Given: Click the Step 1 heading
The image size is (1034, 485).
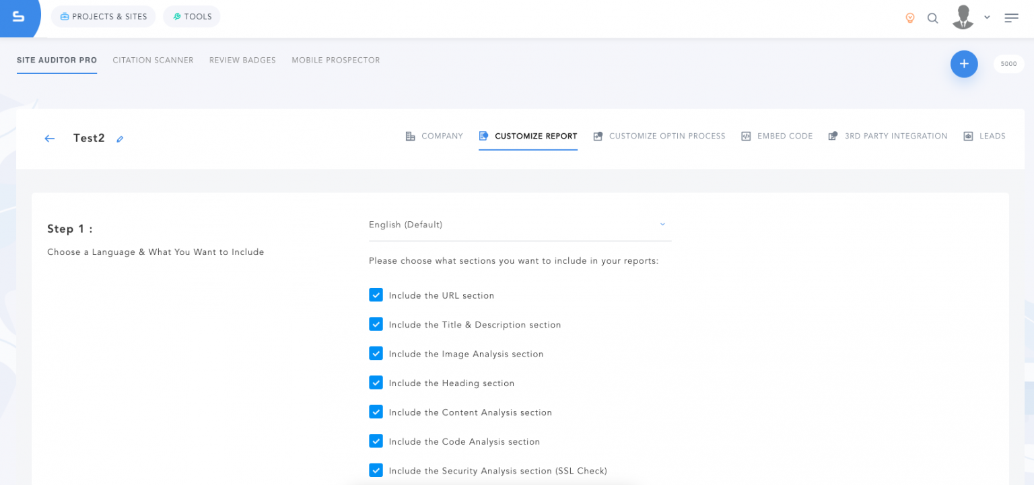Looking at the screenshot, I should click(x=70, y=229).
